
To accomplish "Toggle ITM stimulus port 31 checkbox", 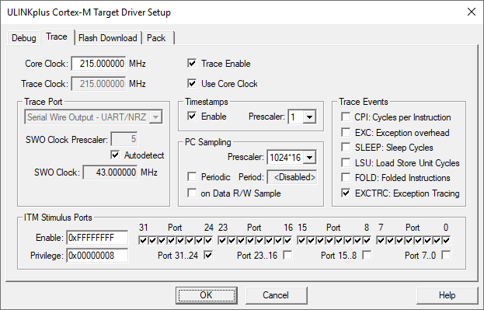I will (143, 240).
